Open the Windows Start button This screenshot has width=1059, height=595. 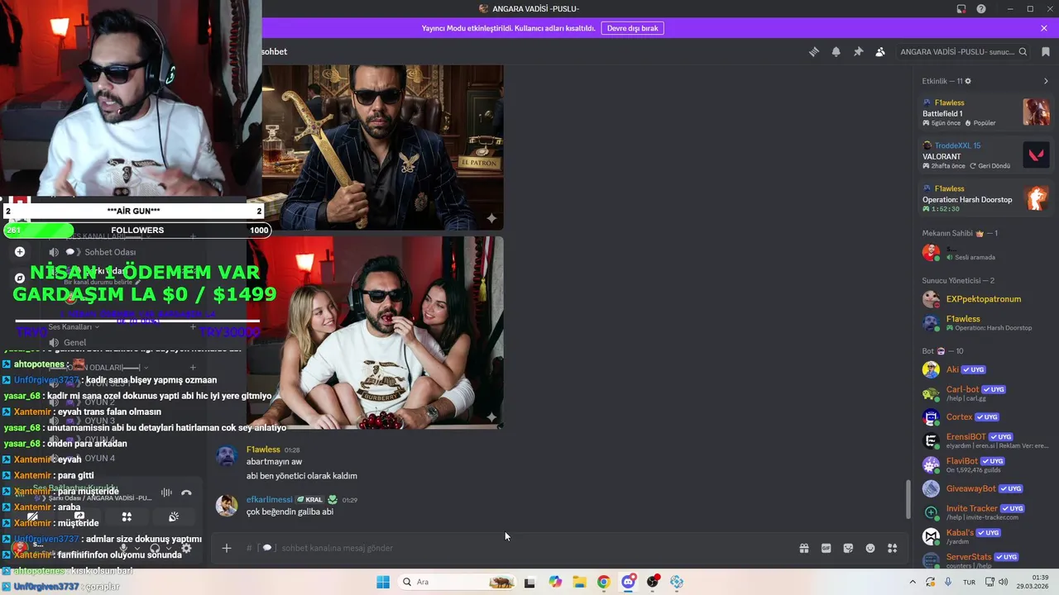tap(383, 582)
